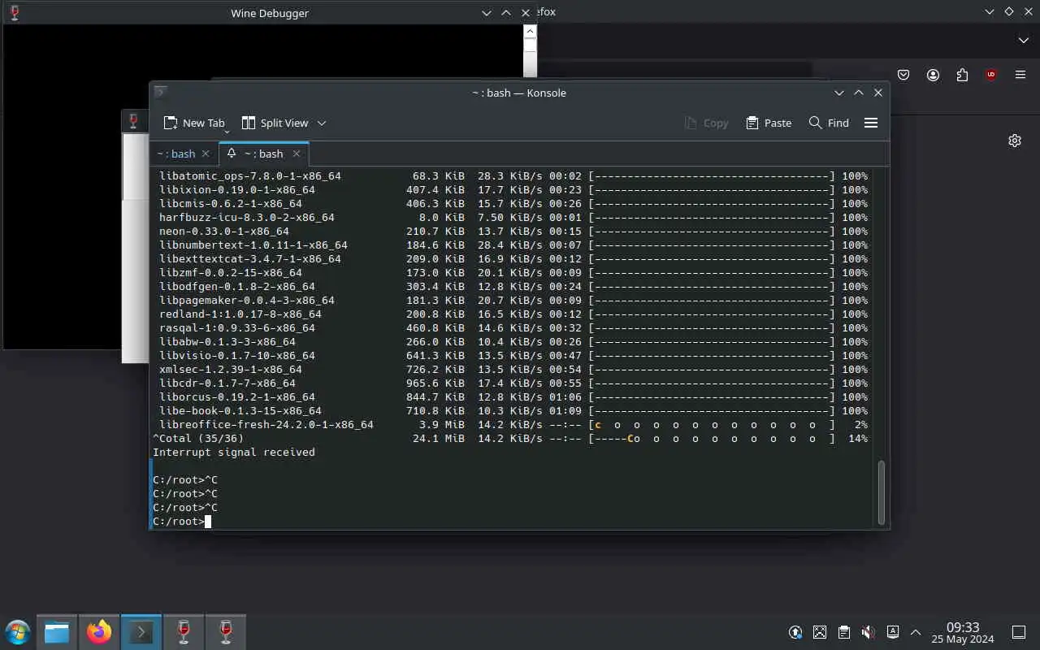
Task: Minimize the Wine Debugger window
Action: click(487, 12)
